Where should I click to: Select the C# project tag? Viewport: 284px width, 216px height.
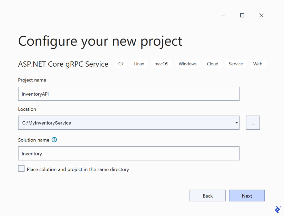(121, 64)
